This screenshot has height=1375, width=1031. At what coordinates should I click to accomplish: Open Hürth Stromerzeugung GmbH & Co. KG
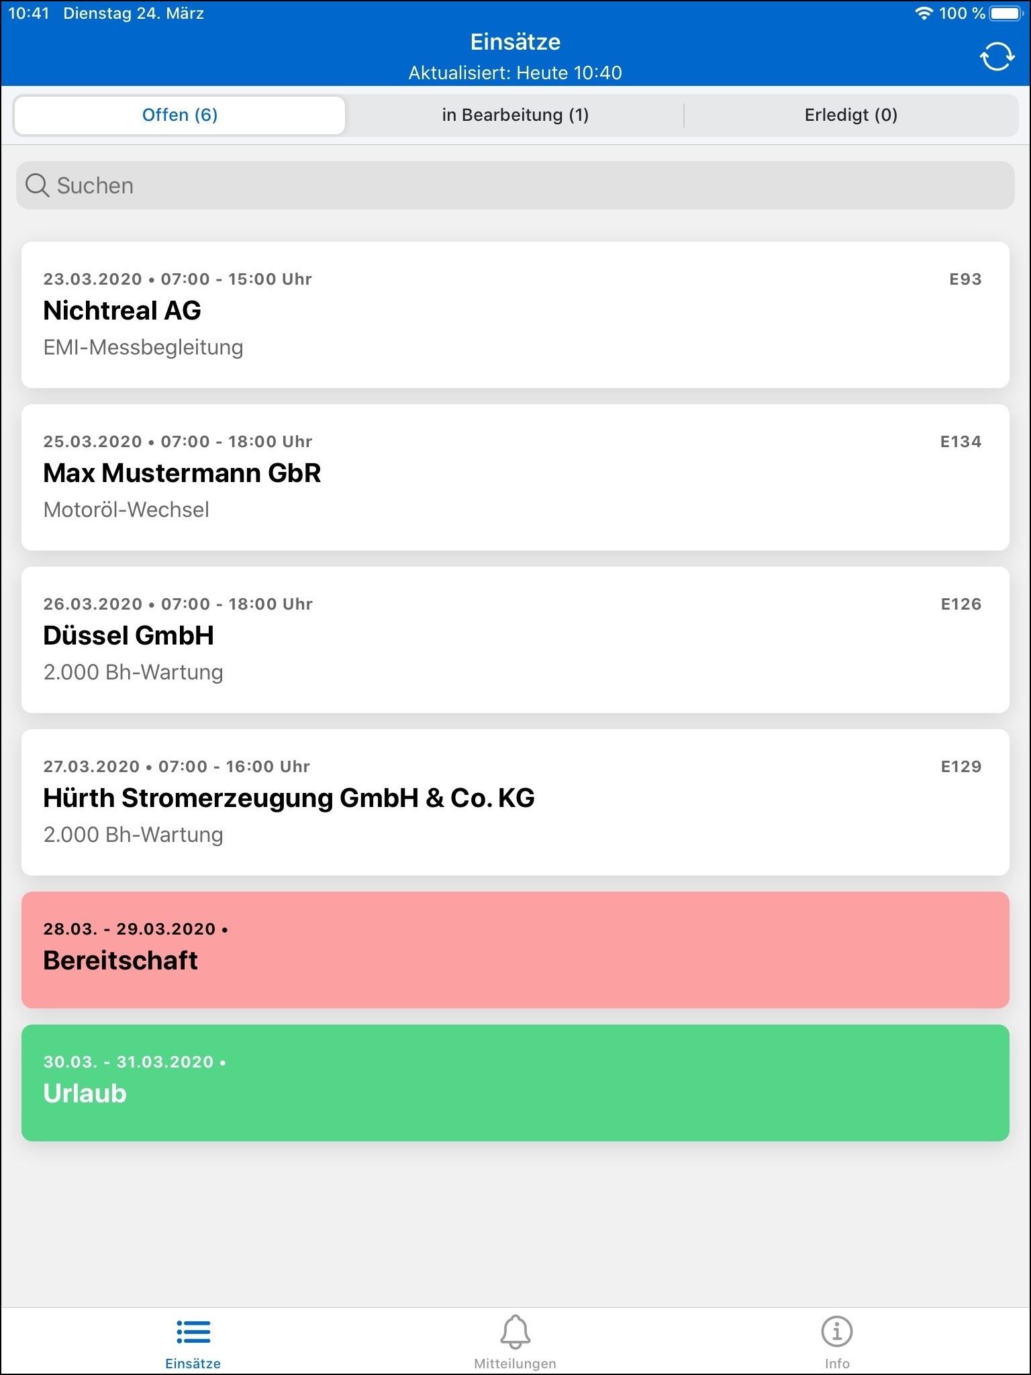(515, 802)
